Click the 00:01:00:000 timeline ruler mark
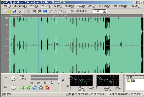Viewport: 144px width, 97px height. [x=60, y=16]
